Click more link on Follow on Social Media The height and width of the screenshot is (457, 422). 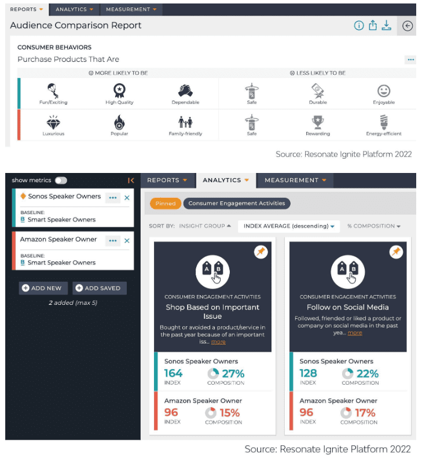(355, 333)
